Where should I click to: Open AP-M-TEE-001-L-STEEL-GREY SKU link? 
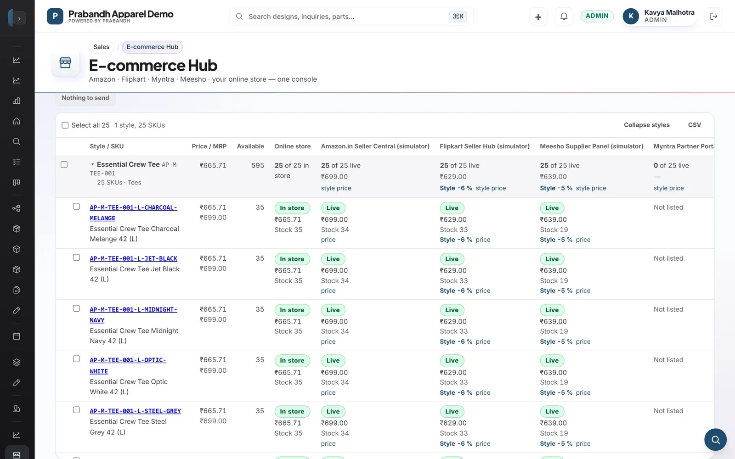(x=135, y=411)
